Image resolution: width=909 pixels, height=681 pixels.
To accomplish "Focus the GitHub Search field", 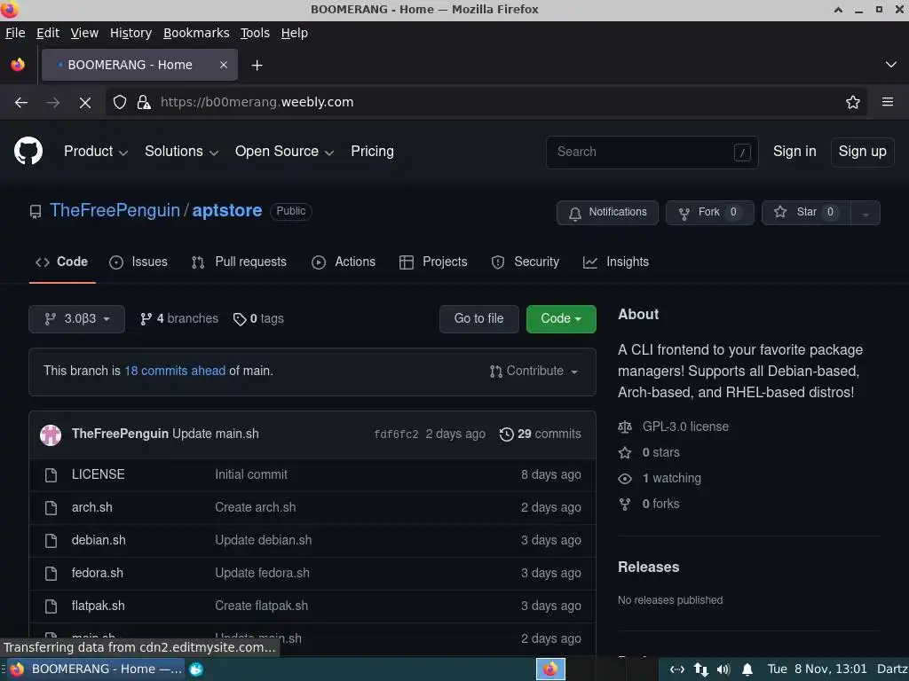I will click(x=652, y=153).
